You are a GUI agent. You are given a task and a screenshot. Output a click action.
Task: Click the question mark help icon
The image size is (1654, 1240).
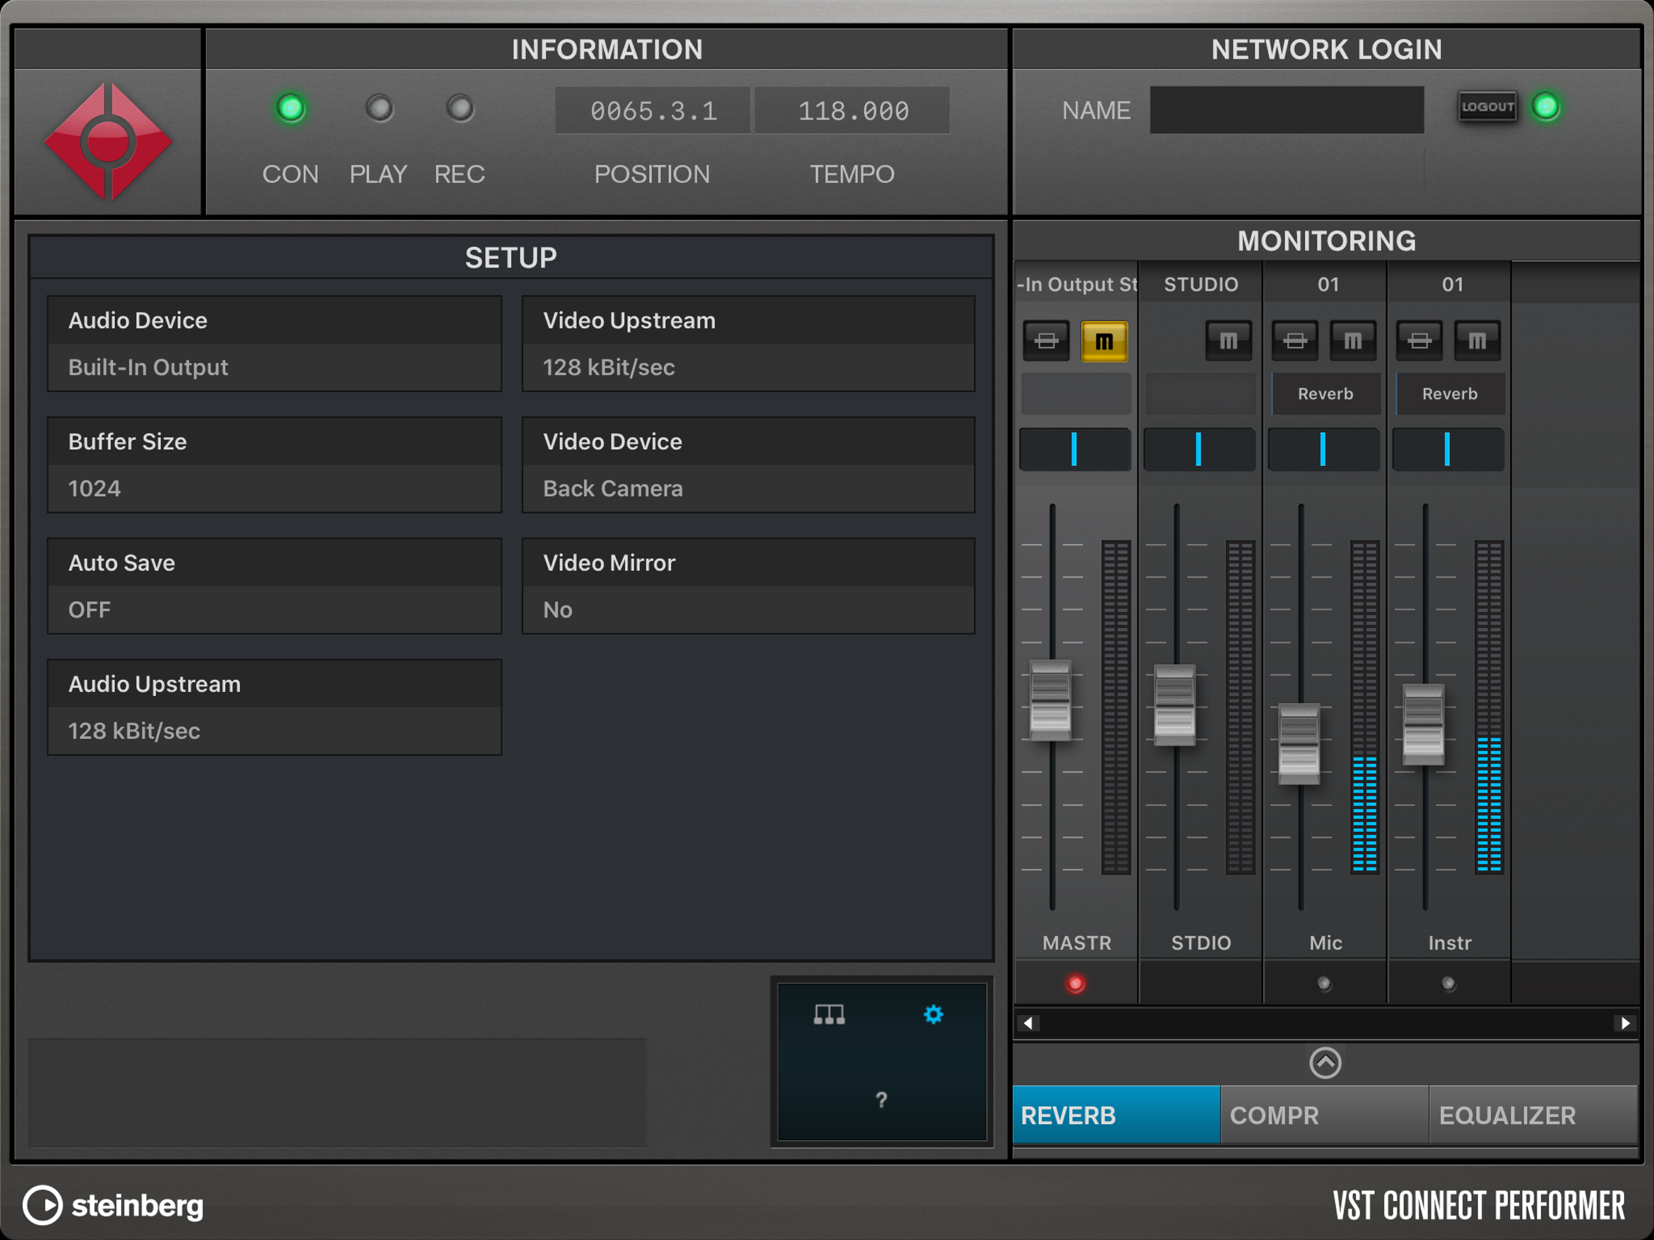881,1100
